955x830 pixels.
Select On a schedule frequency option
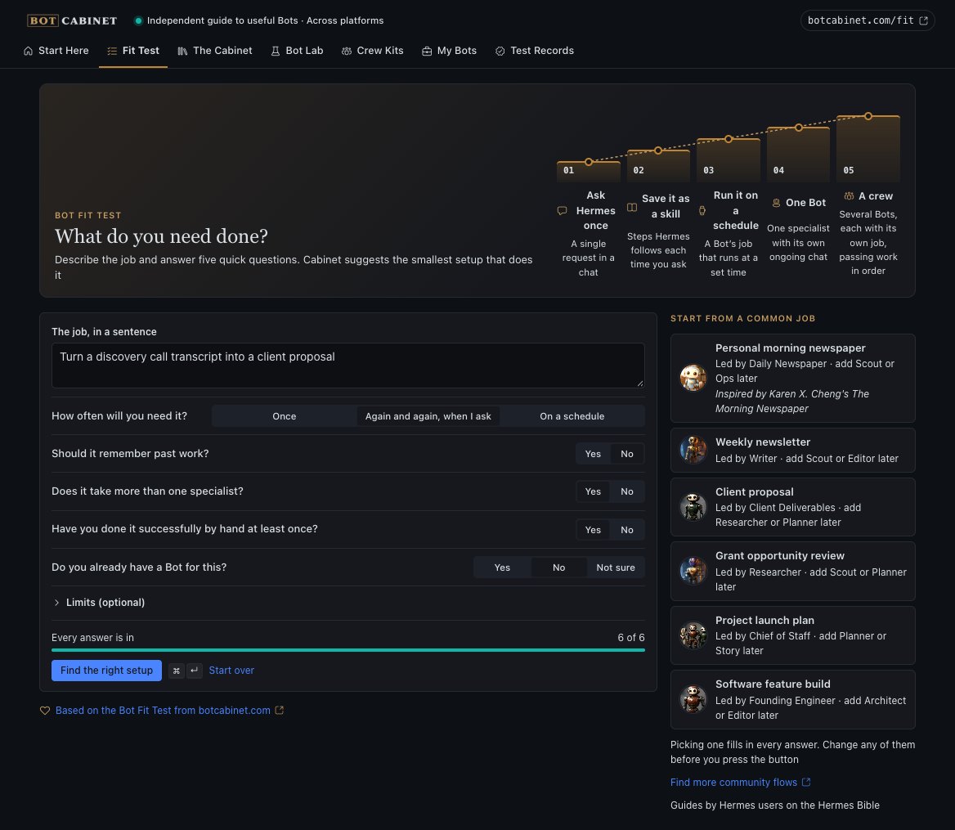click(572, 416)
